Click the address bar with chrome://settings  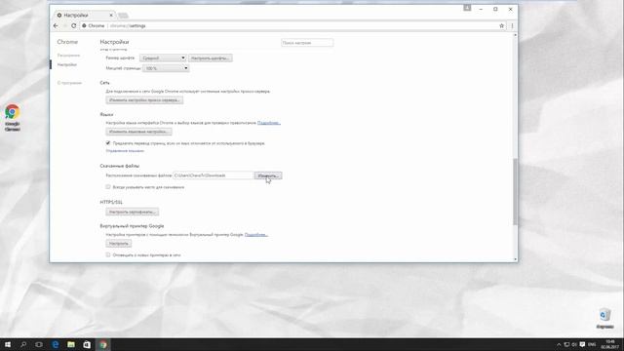(291, 26)
